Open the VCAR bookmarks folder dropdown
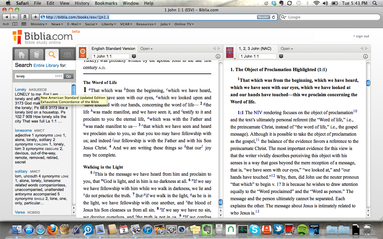Image resolution: width=383 pixels, height=239 pixels. tap(126, 24)
